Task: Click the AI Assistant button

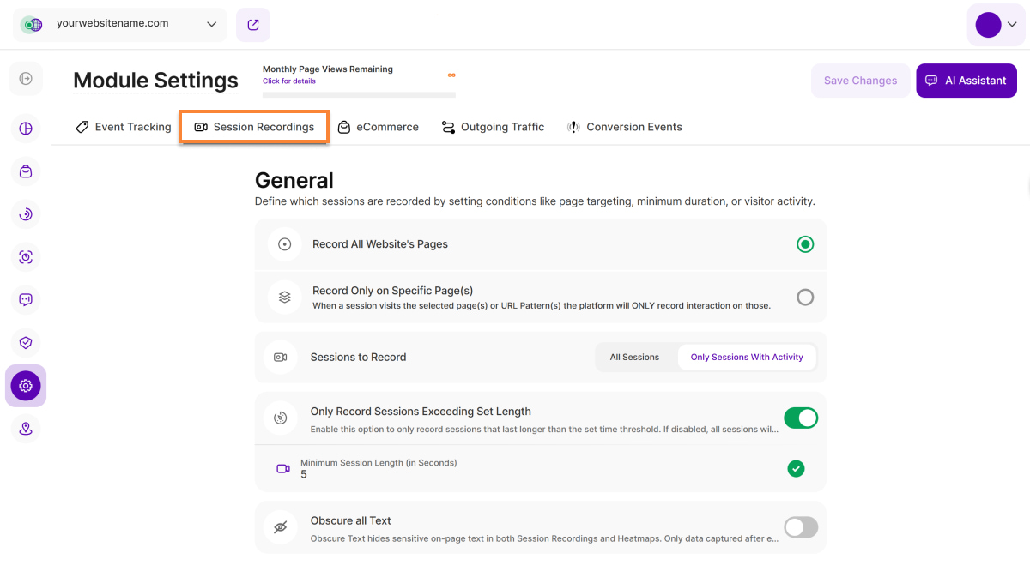Action: (x=966, y=81)
